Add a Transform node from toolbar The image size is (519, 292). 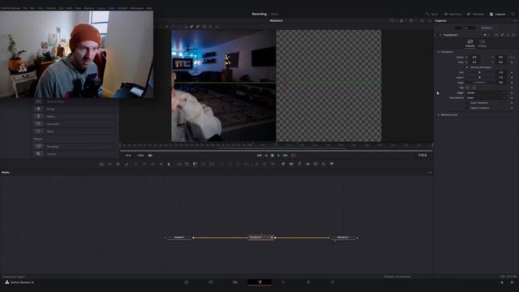[x=212, y=164]
